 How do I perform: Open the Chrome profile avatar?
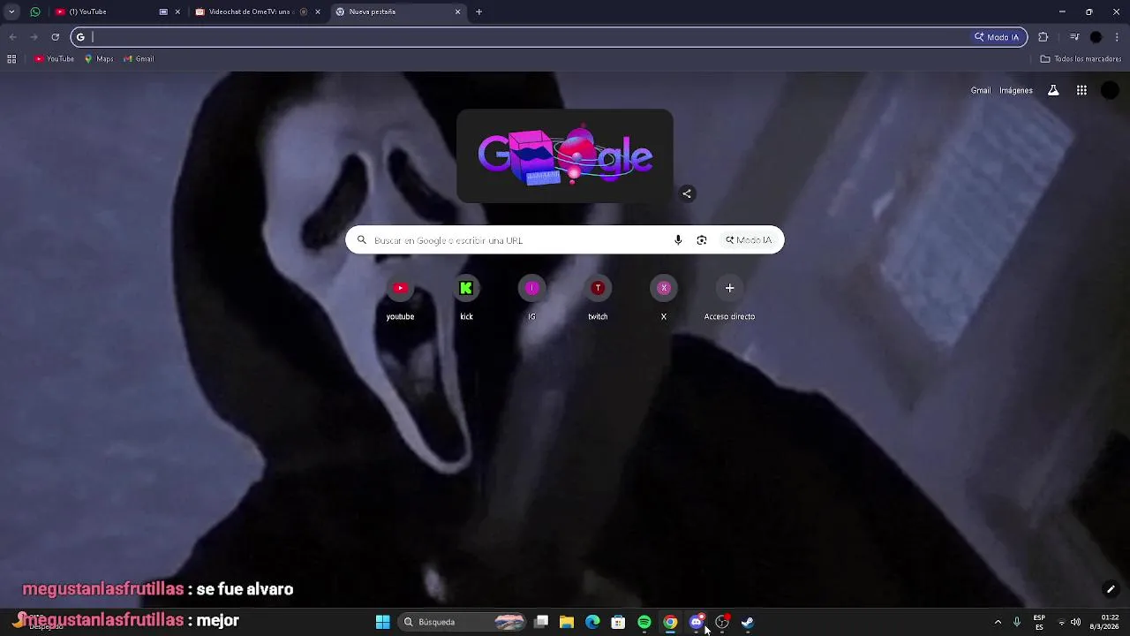[1096, 37]
